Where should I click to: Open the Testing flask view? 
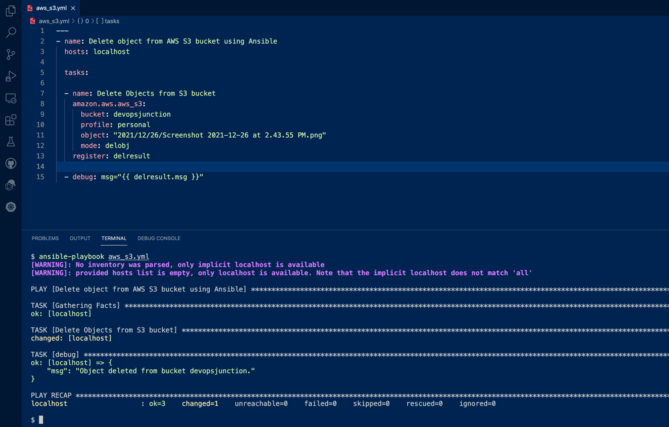[11, 142]
